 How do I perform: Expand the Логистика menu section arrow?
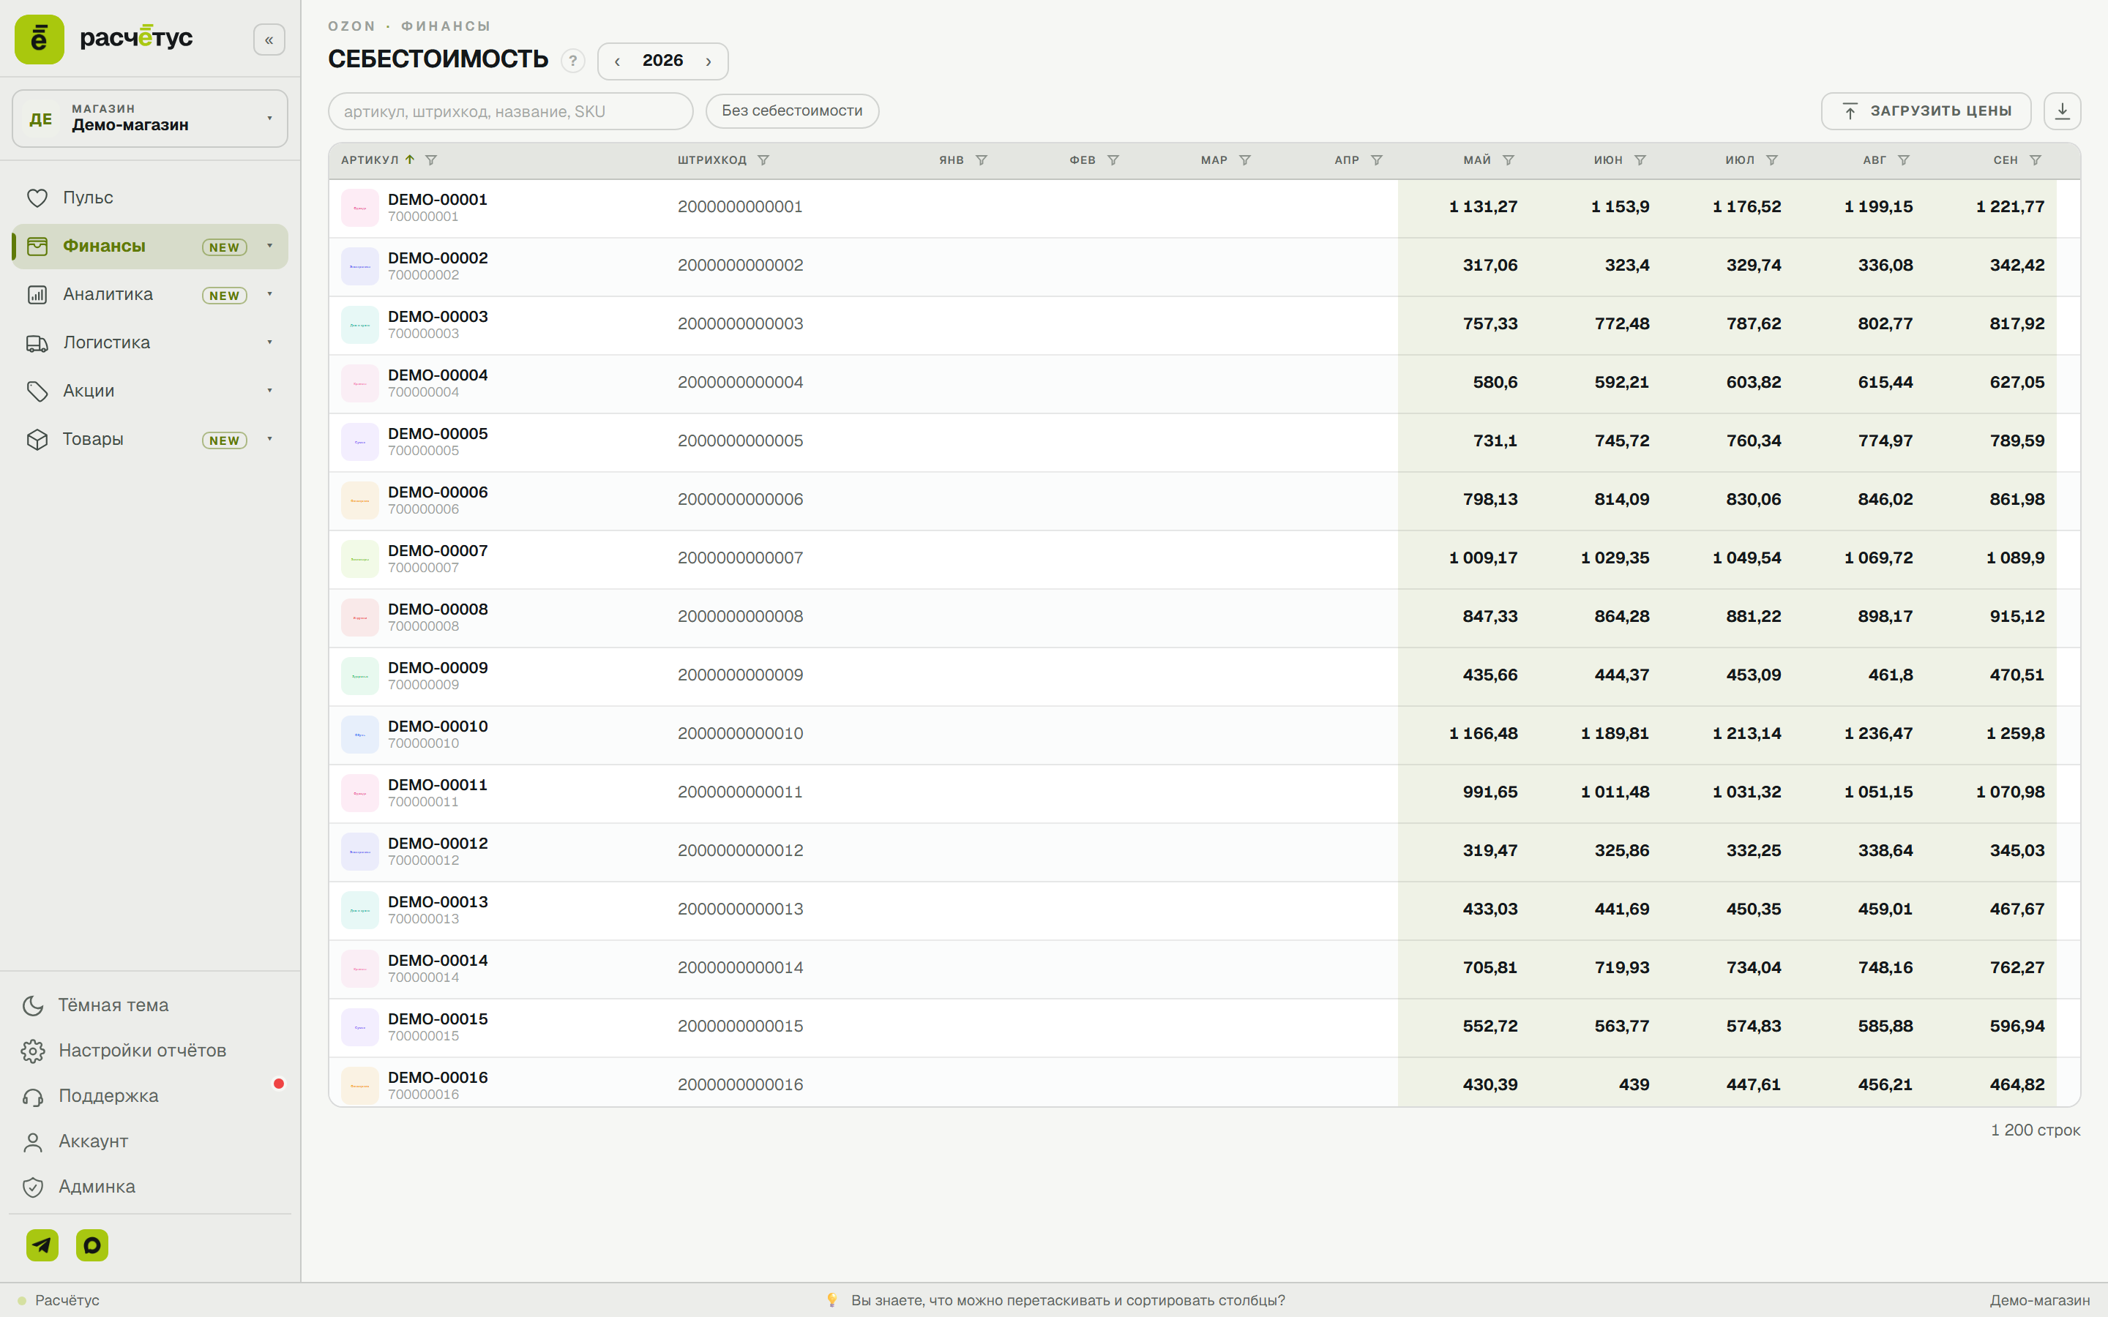[x=270, y=342]
